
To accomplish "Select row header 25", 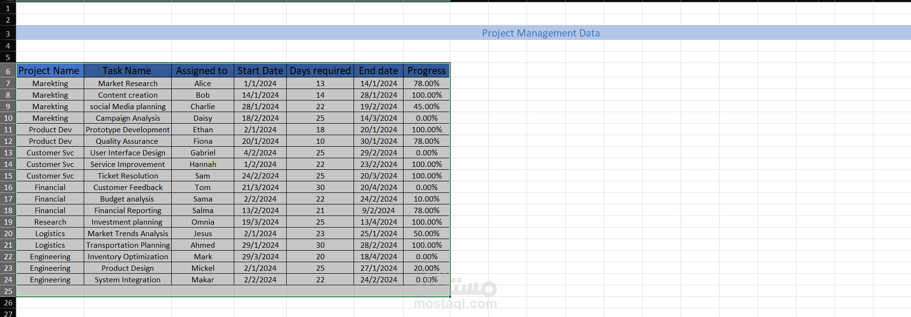I will [x=8, y=291].
